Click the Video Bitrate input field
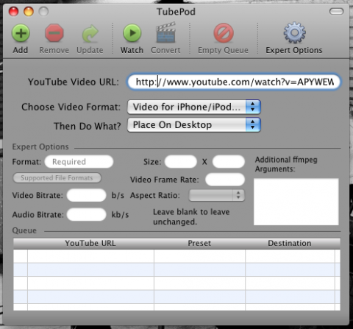Screen dimensions: 353x329 coord(86,195)
